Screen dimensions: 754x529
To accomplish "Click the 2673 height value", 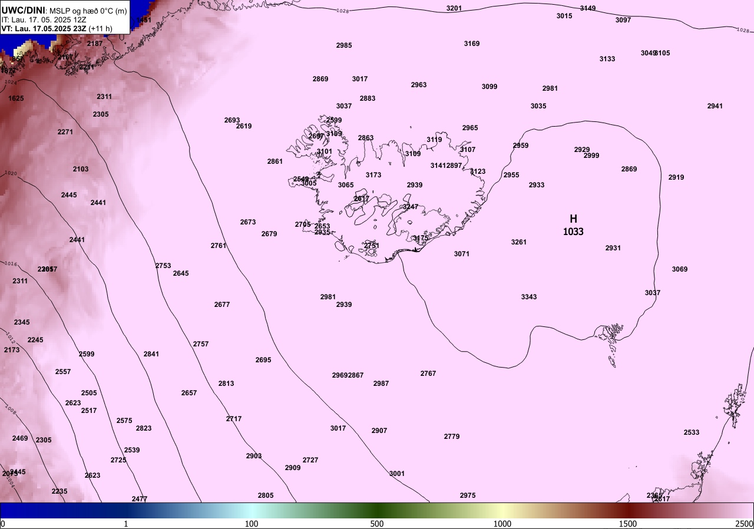I will point(248,222).
